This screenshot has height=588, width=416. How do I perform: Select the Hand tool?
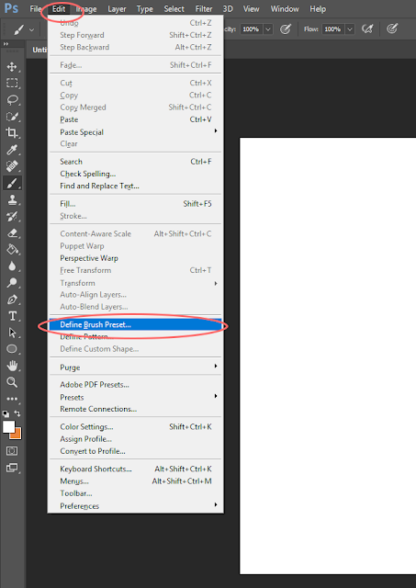(x=12, y=366)
